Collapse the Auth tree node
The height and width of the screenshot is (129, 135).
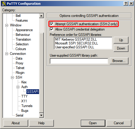point(18,87)
